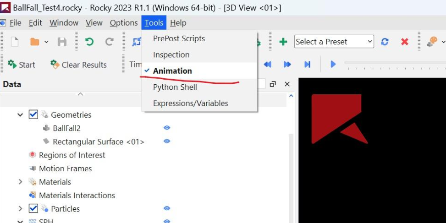Click the green plus add preset icon
This screenshot has width=446, height=223.
tap(283, 42)
